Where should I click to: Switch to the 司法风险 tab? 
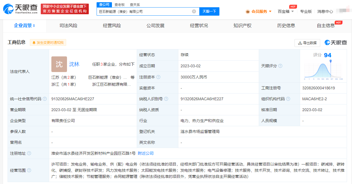coord(68,26)
